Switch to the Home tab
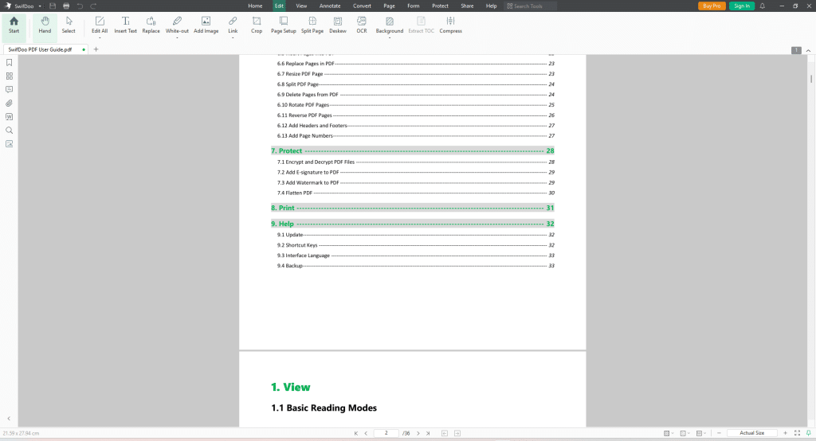Image resolution: width=816 pixels, height=441 pixels. (x=255, y=6)
